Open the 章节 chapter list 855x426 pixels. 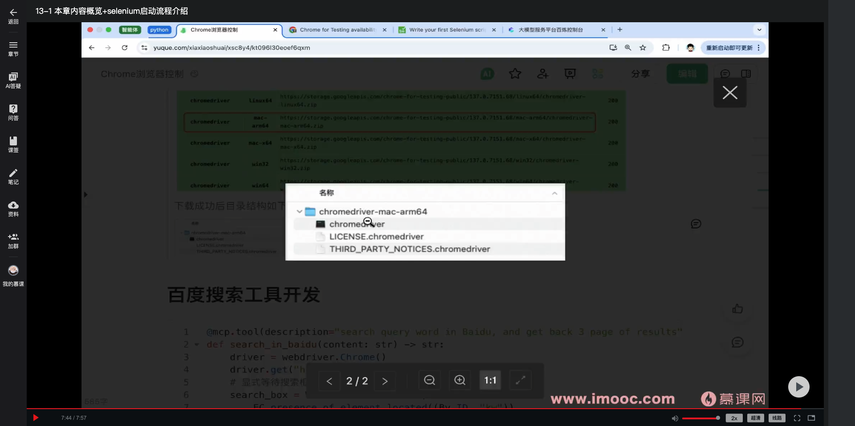[13, 49]
